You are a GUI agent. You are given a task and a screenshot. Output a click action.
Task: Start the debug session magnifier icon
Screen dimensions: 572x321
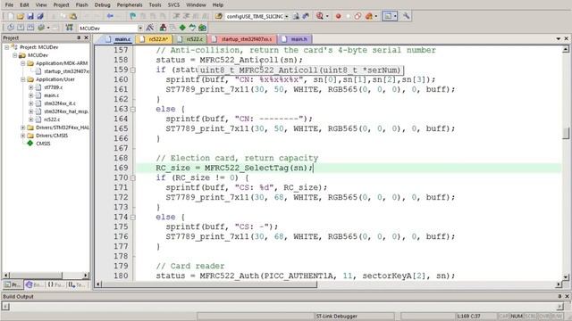tap(320, 16)
